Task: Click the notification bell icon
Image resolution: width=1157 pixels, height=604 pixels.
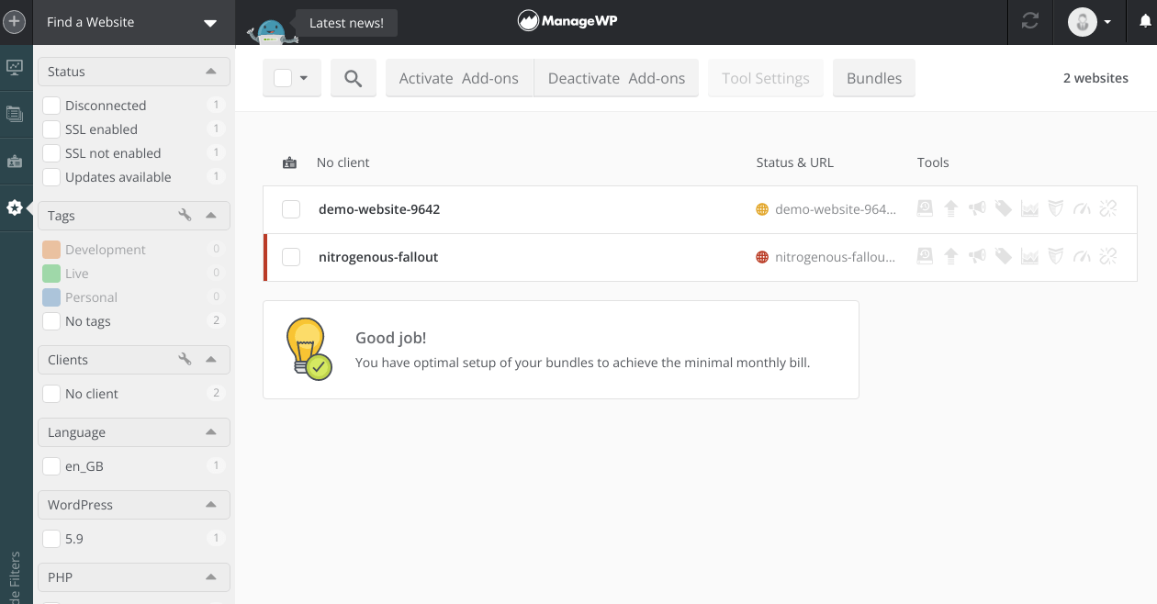Action: [x=1144, y=22]
